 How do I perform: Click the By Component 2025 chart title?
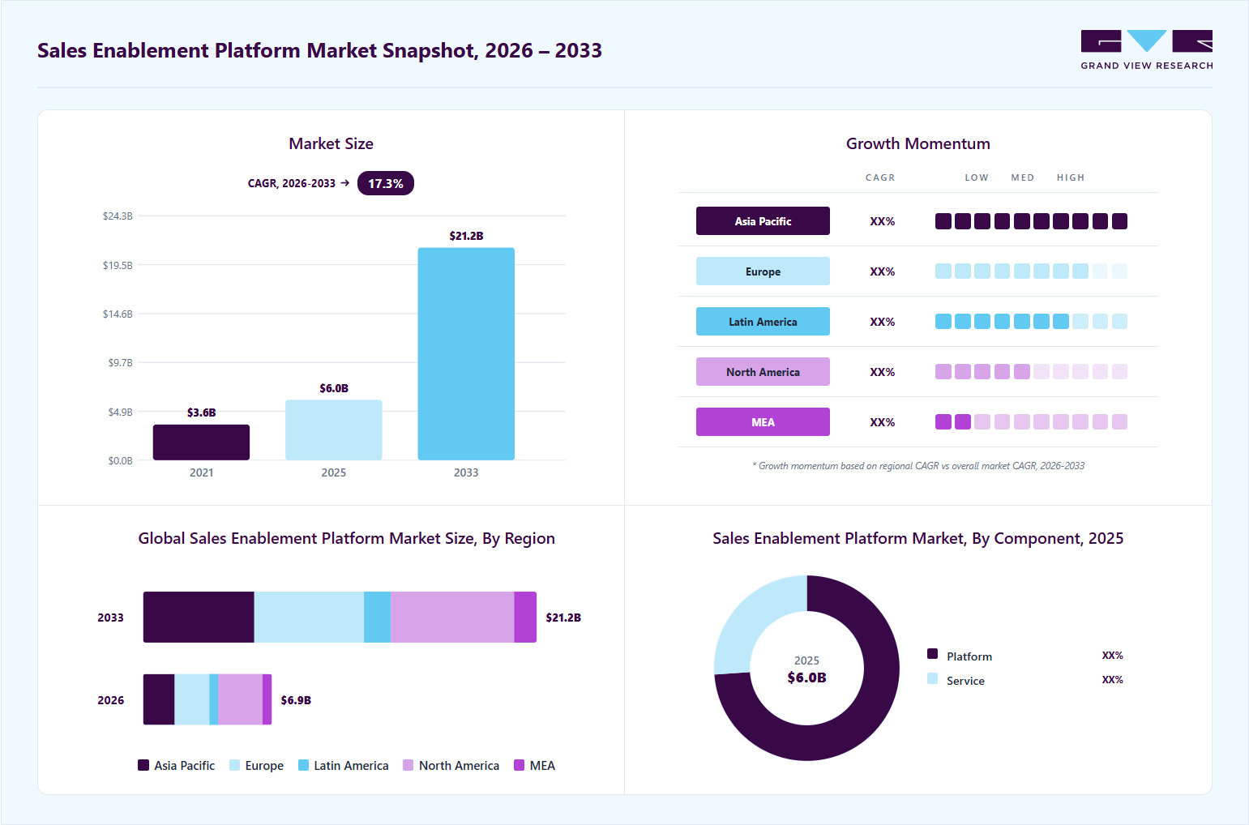coord(918,538)
